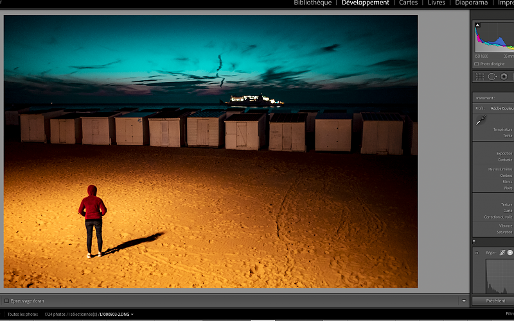This screenshot has height=321, width=514.
Task: Click the shadow clipping triangle in histogram
Action: [477, 25]
